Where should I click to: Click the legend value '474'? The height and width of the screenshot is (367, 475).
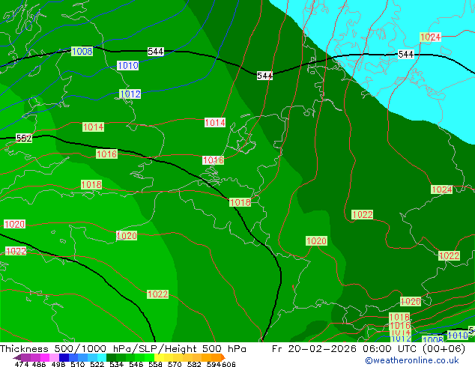(x=22, y=364)
